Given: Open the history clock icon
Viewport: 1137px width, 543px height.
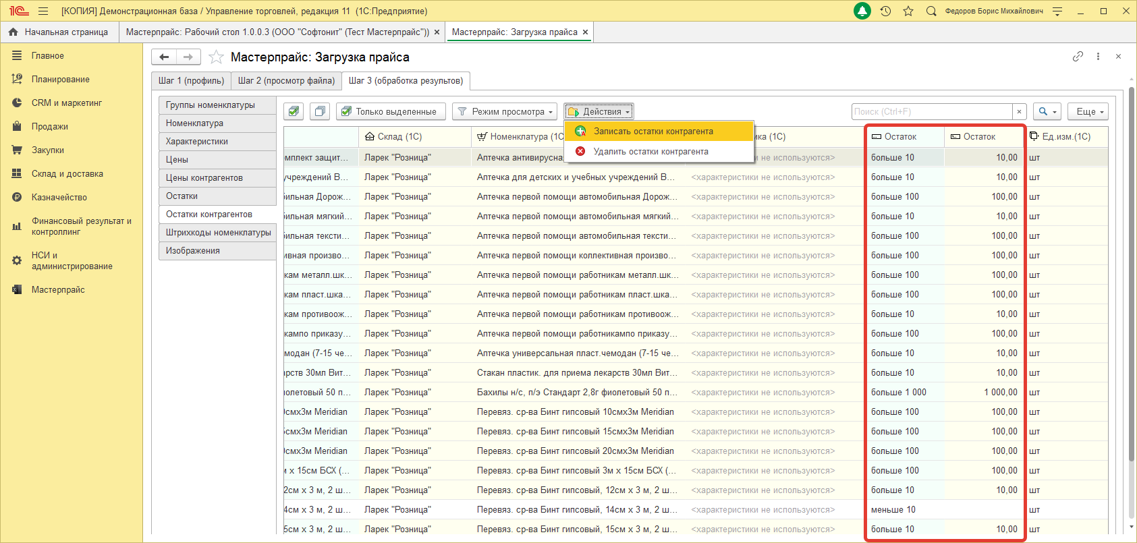Looking at the screenshot, I should (885, 11).
